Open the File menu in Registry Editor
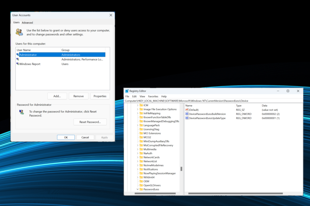310x206 pixels. coord(127,96)
